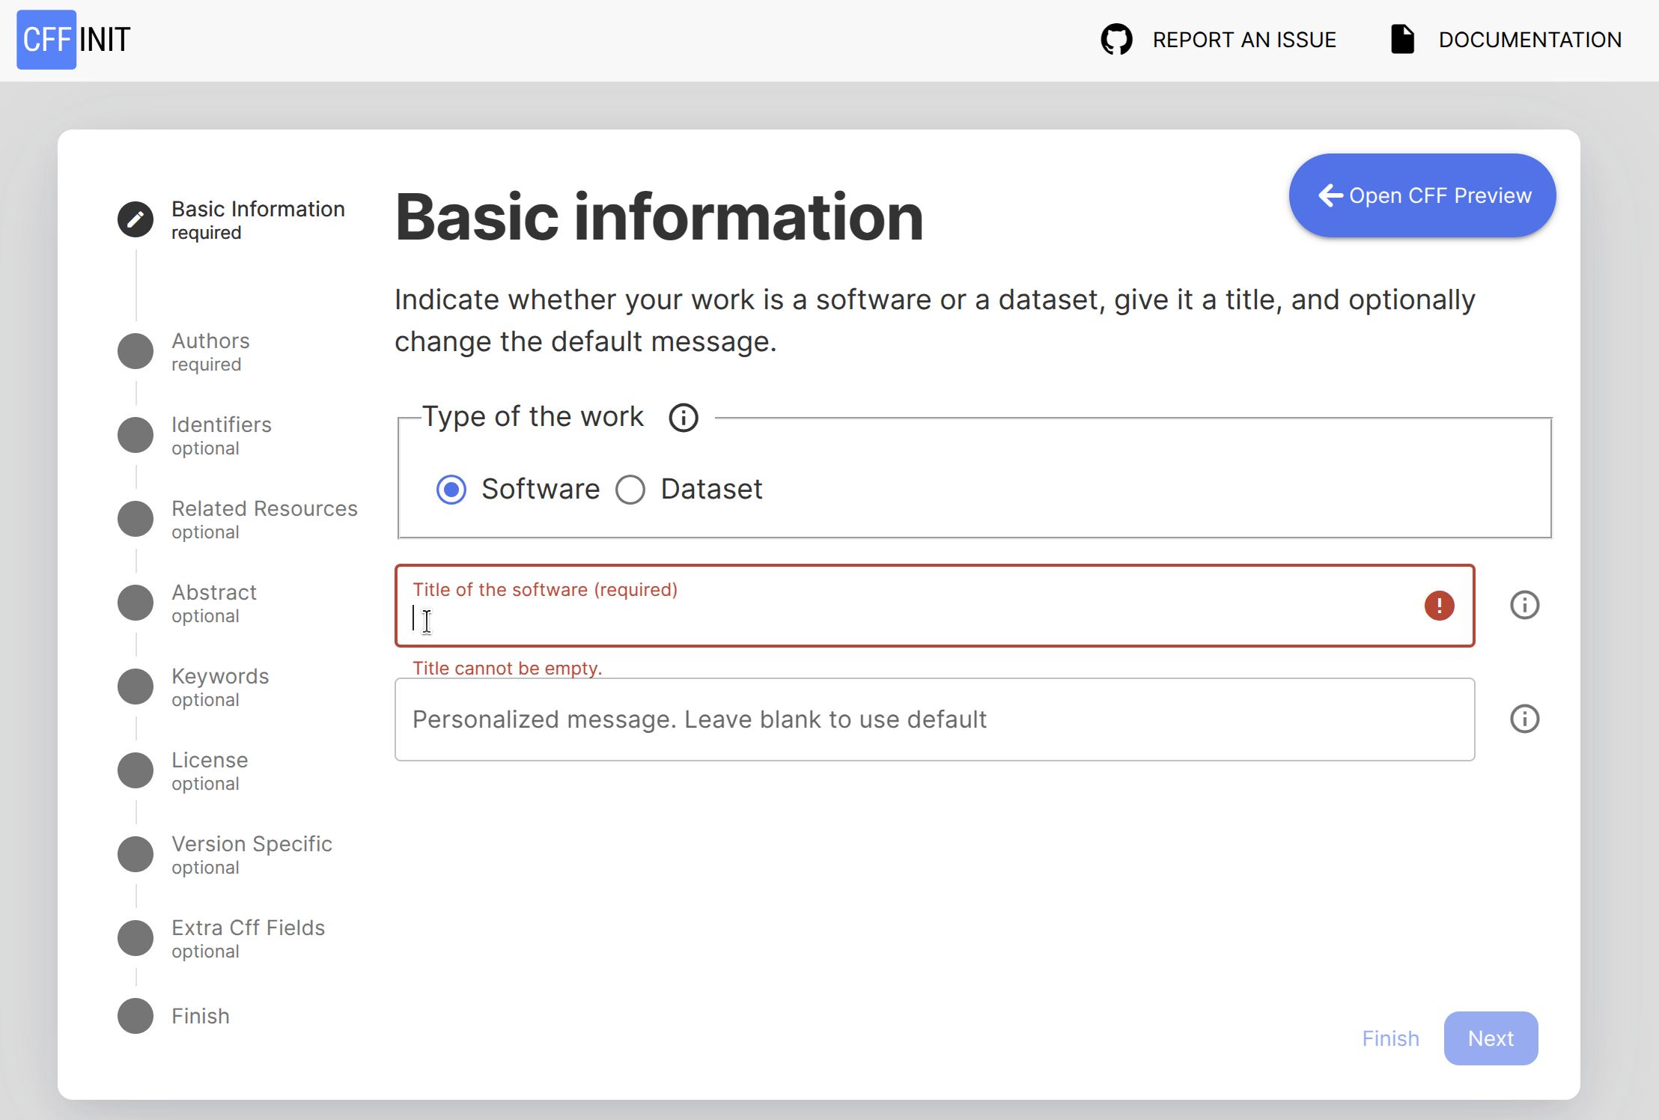Click the REPORT AN ISSUE link
This screenshot has height=1120, width=1659.
point(1244,40)
